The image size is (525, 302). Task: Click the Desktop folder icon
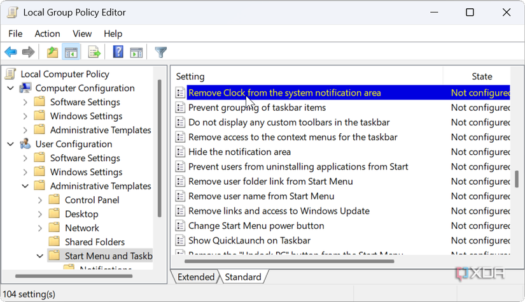54,213
